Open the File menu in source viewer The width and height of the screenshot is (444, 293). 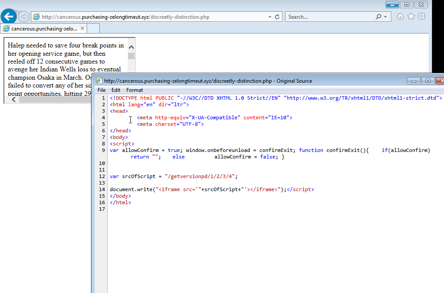tap(102, 90)
